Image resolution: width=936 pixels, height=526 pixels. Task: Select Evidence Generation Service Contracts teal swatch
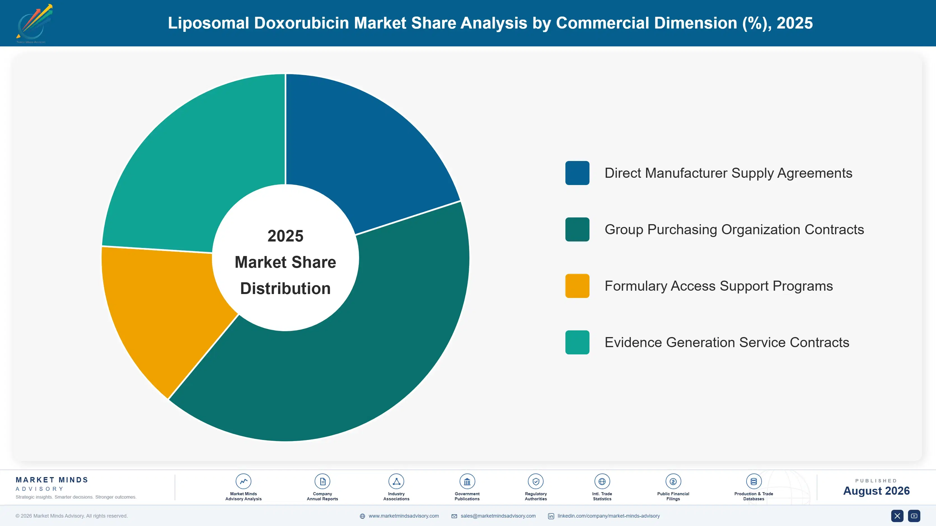coord(577,342)
